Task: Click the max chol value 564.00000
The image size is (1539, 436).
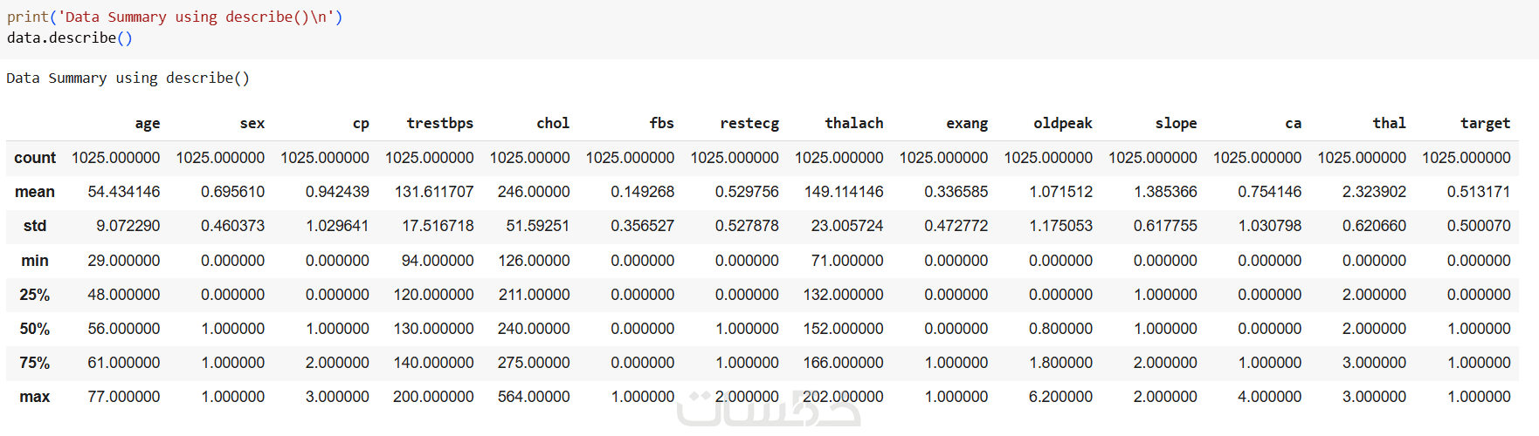Action: click(x=533, y=397)
